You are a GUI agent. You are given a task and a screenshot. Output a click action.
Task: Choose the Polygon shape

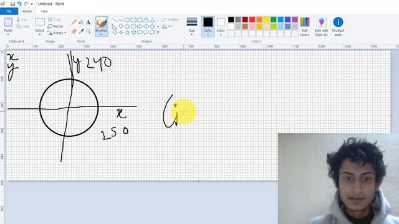coord(146,20)
